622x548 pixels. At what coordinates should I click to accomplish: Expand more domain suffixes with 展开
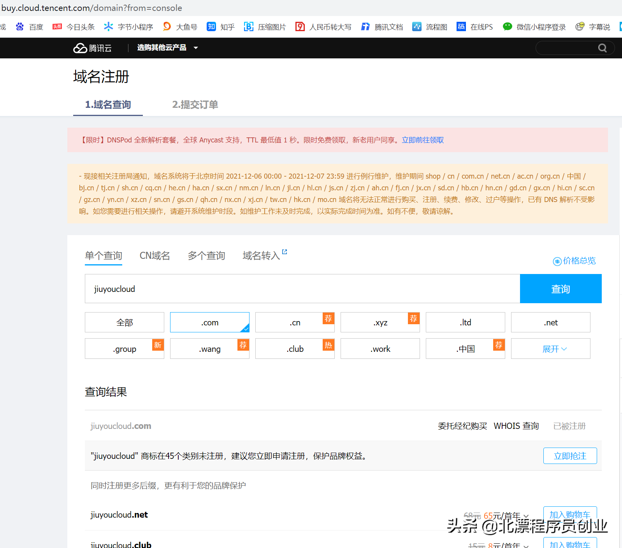[x=550, y=349]
